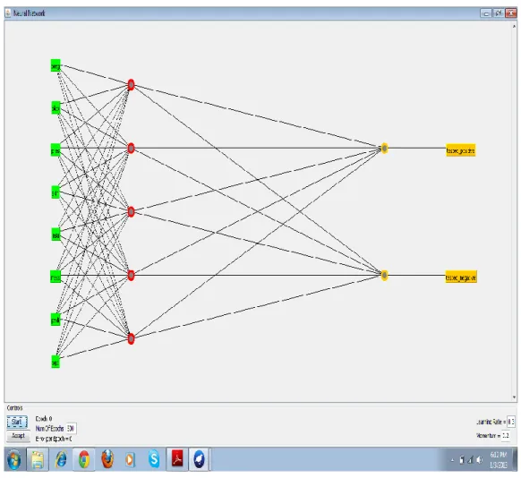Screen dimensions: 521x478
Task: Select the green 'skin' input node
Action: [x=56, y=192]
